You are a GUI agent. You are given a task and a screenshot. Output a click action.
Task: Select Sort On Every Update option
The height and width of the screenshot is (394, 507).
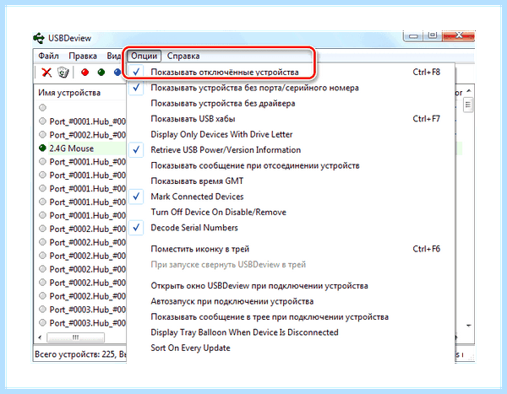291,348
